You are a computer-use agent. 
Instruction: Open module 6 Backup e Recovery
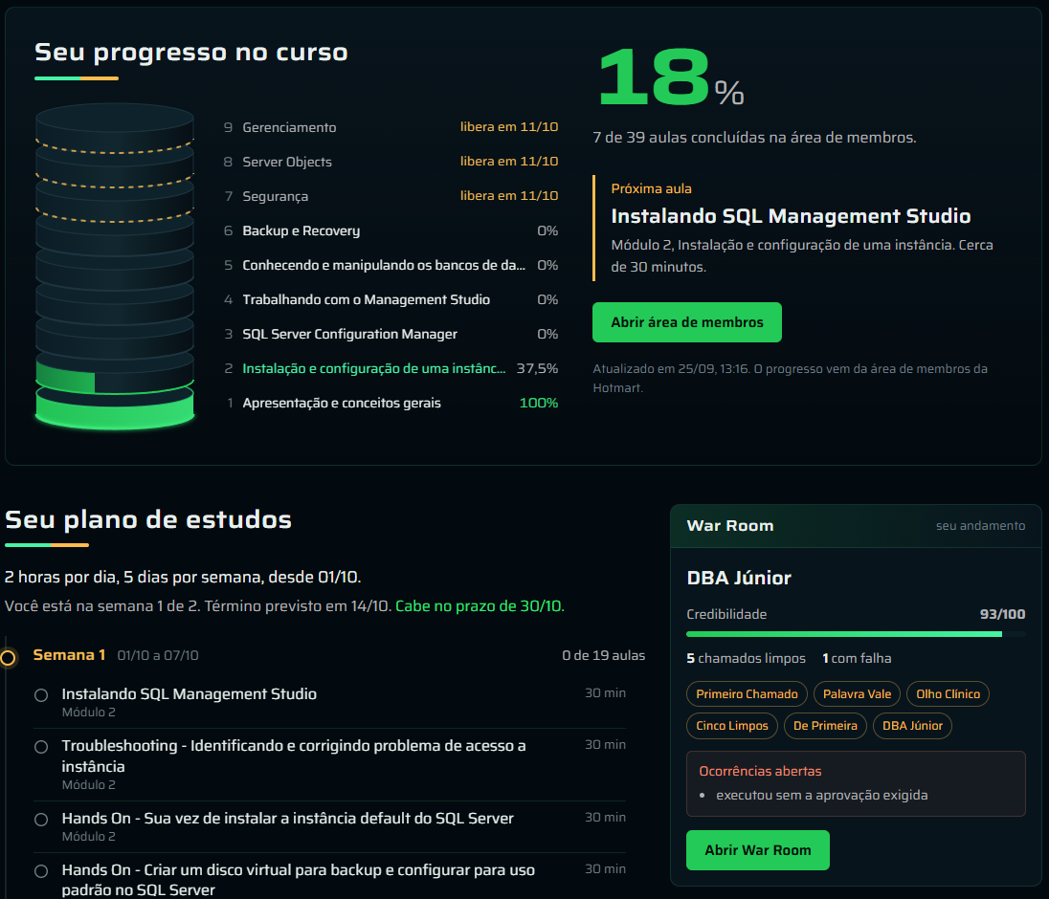(391, 230)
